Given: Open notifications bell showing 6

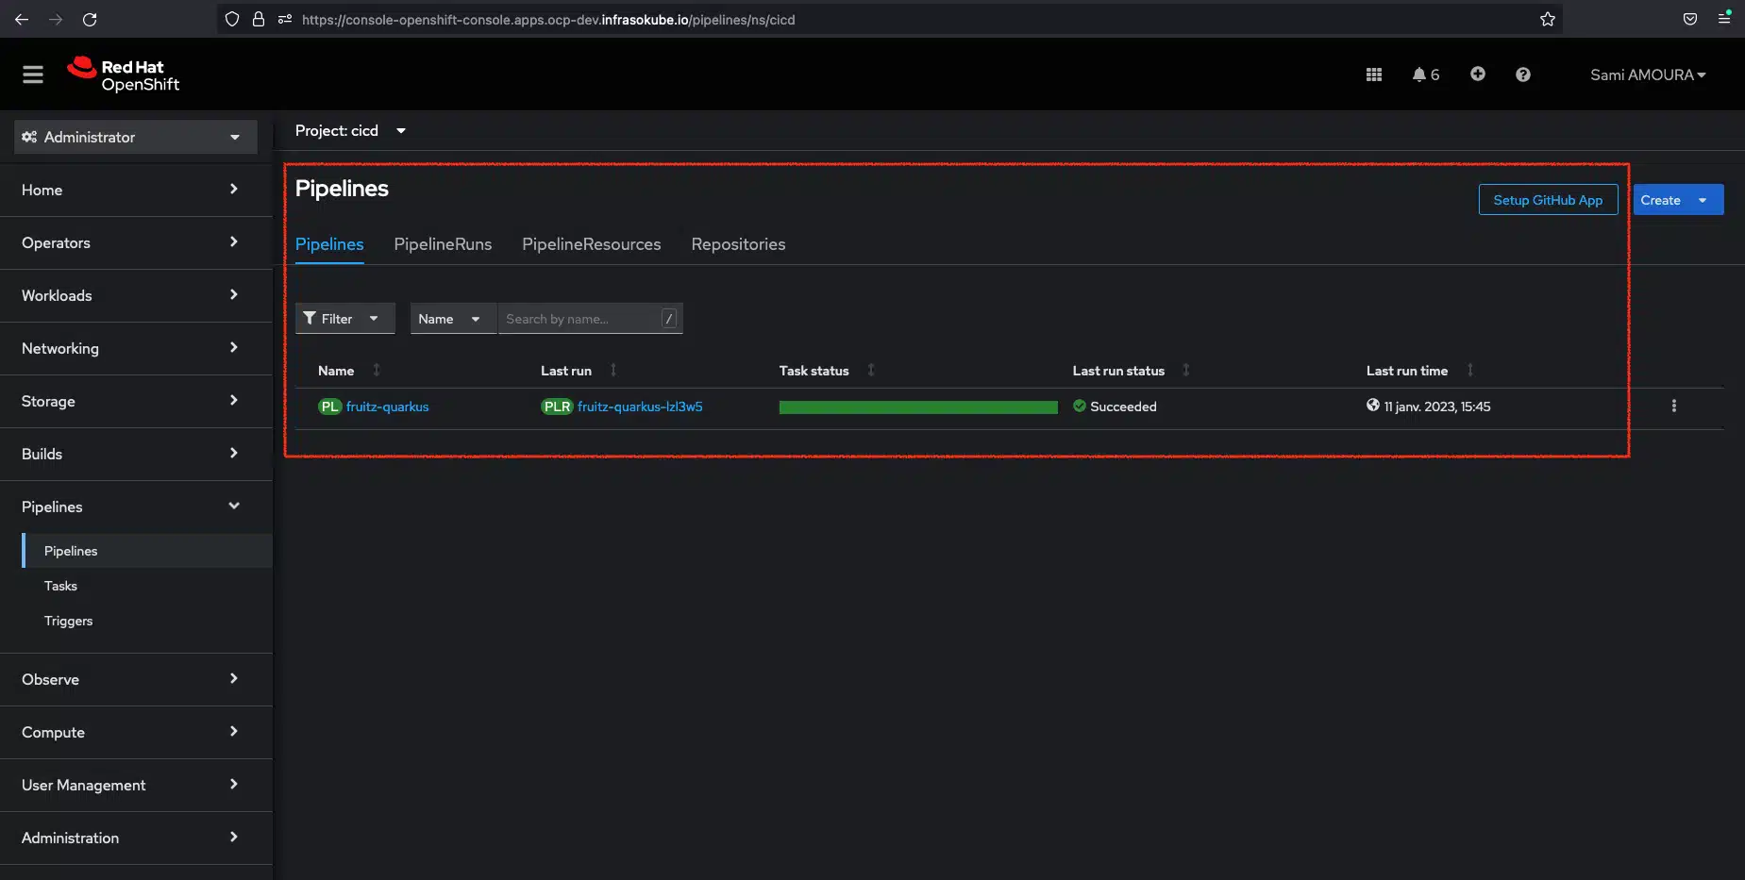Looking at the screenshot, I should pyautogui.click(x=1425, y=75).
